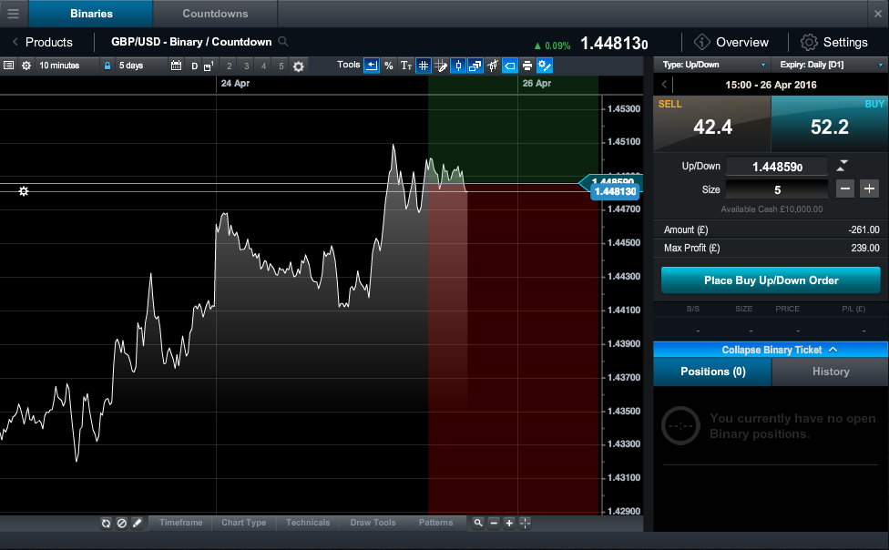Toggle percentage scale tool
Viewport: 889px width, 550px height.
pyautogui.click(x=389, y=66)
